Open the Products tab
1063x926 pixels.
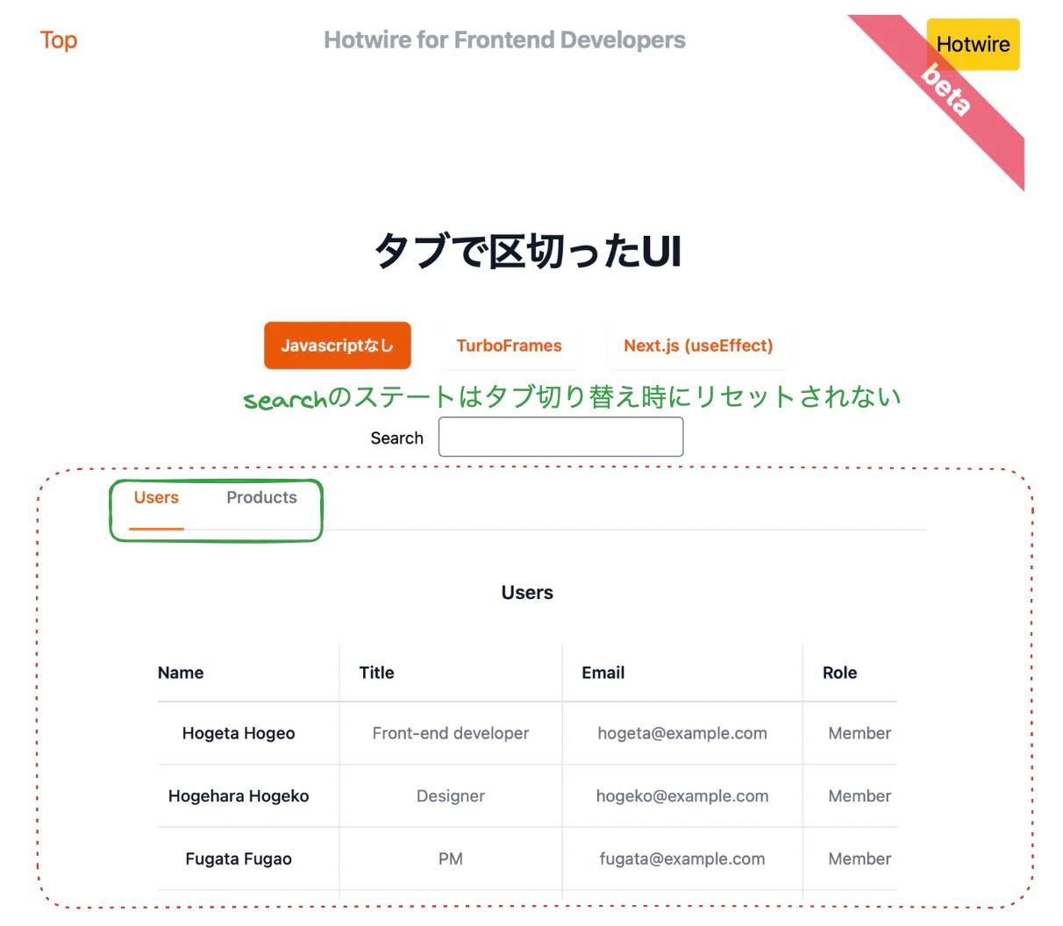tap(261, 498)
